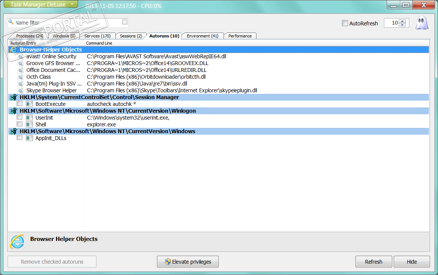Viewport: 438px width, 275px height.
Task: Click registry icon of Session Manager group
Action: tap(13, 97)
